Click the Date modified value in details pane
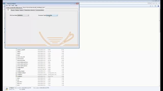The width and height of the screenshot is (163, 91). click(26, 88)
